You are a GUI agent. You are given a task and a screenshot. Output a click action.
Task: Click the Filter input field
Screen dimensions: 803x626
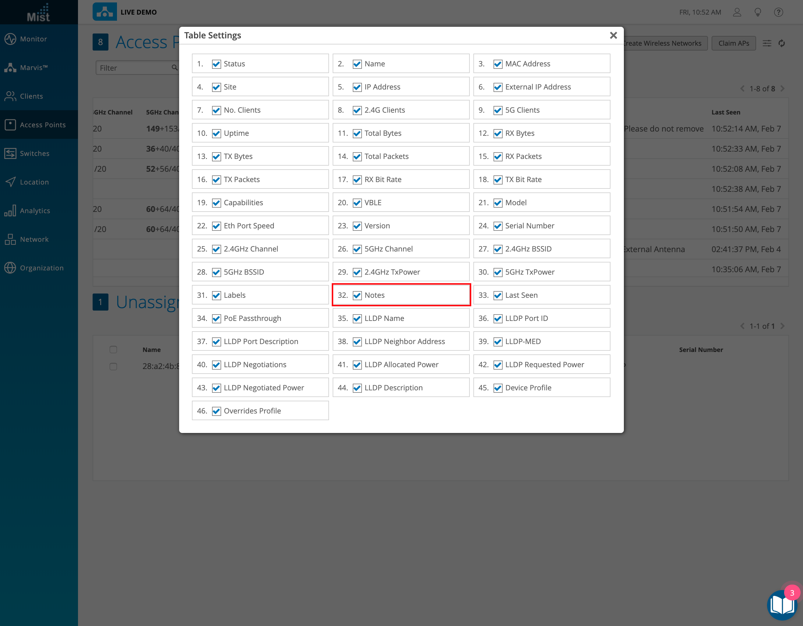pyautogui.click(x=133, y=68)
